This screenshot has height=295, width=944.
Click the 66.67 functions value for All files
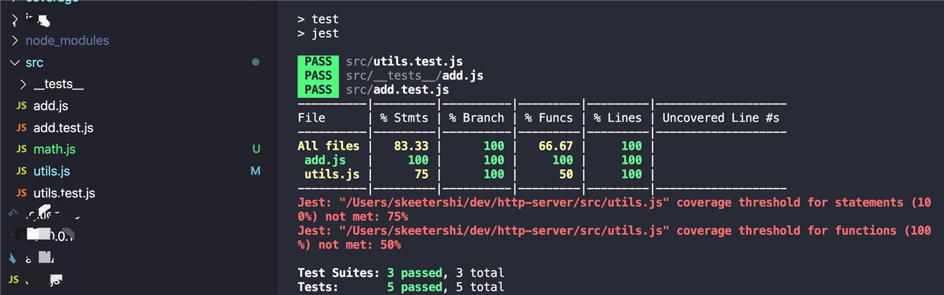556,146
